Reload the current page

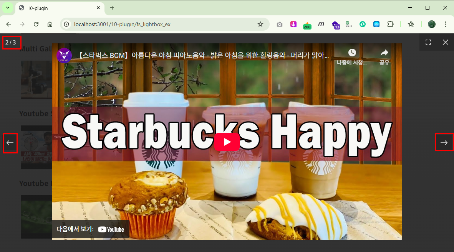tap(36, 24)
